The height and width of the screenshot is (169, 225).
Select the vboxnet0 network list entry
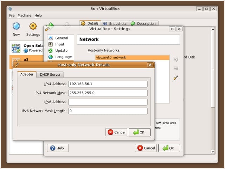pyautogui.click(x=132, y=57)
